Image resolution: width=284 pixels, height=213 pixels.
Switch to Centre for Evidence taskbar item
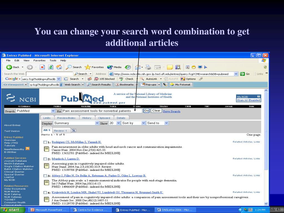click(90, 210)
